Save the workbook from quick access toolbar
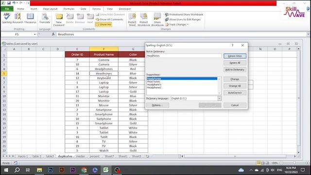 coord(9,3)
